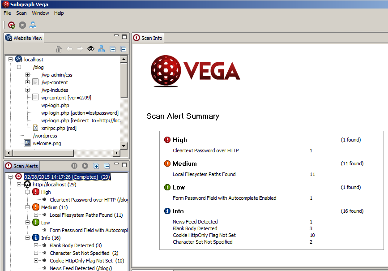Screen dimensions: 388x271
Task: Click the site hierarchy icon in Website View toolbar
Action: 102,49
